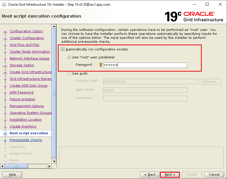227x179 pixels.
Task: Click the Root script execution step marker
Action: click(5, 133)
